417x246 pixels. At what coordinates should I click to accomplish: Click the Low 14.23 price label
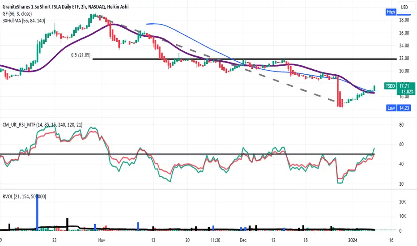click(x=398, y=108)
